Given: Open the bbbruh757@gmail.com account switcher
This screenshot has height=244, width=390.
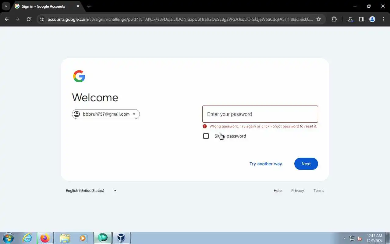Looking at the screenshot, I should tap(106, 114).
